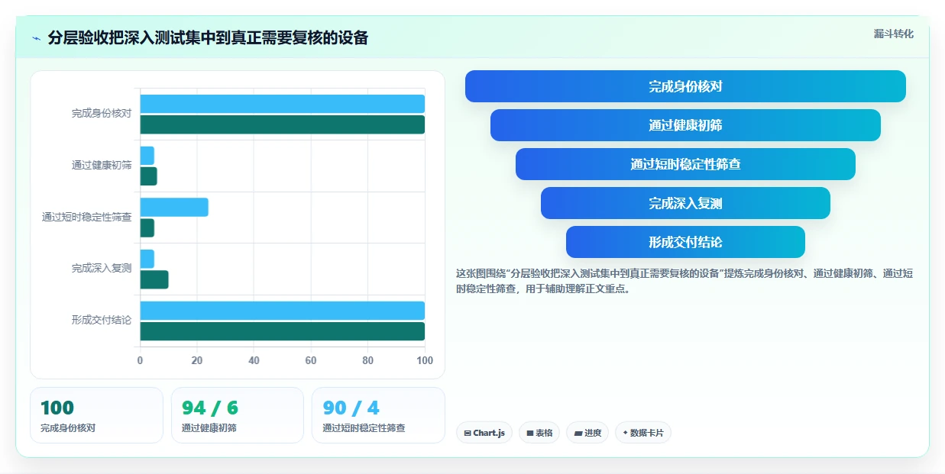This screenshot has height=474, width=945.
Task: Click the light blue bar for 完成深入复测
Action: [147, 259]
